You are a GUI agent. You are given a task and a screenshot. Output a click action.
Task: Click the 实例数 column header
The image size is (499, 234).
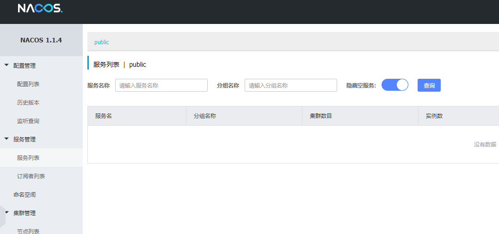pos(434,116)
